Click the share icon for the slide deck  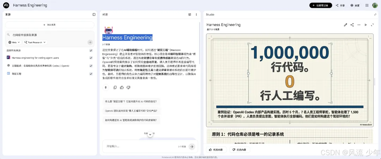352,25
